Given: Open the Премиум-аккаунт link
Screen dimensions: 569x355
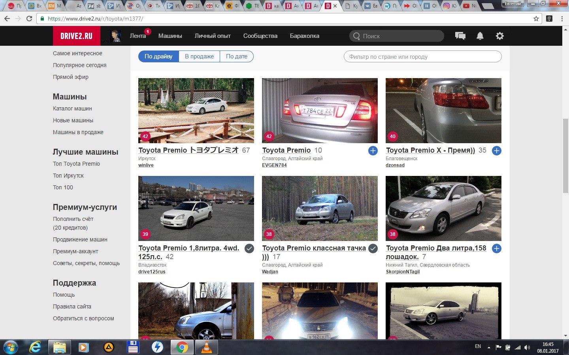Looking at the screenshot, I should (75, 251).
